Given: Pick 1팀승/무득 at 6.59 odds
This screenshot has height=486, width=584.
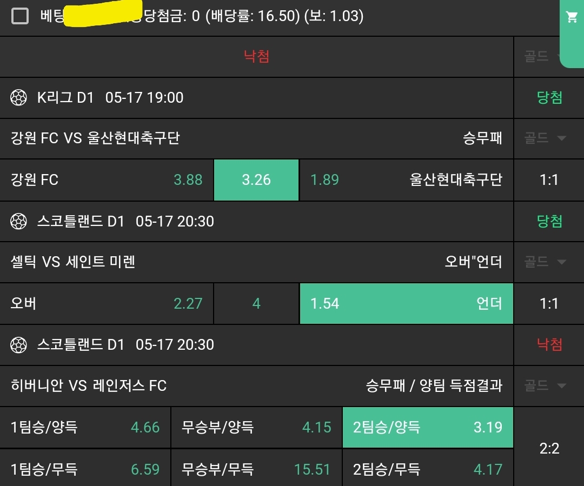Looking at the screenshot, I should point(85,469).
